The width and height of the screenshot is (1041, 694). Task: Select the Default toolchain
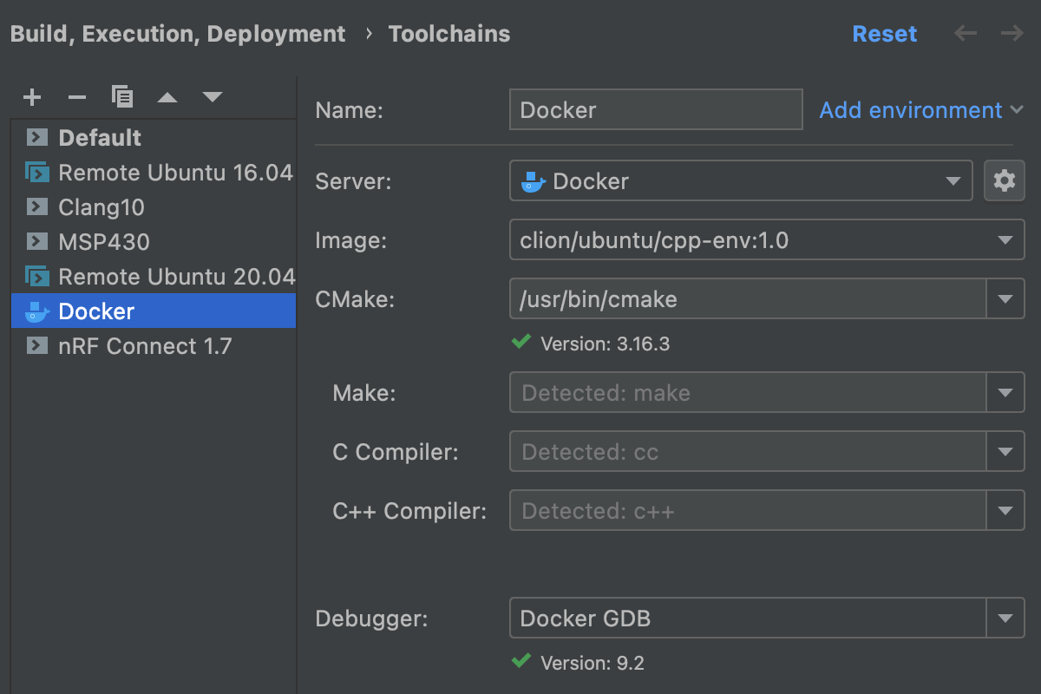[99, 138]
